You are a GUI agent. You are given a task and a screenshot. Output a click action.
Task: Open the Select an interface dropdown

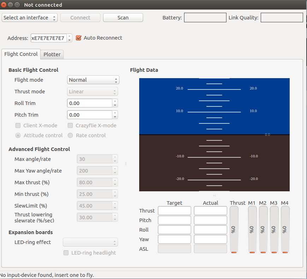[x=30, y=18]
